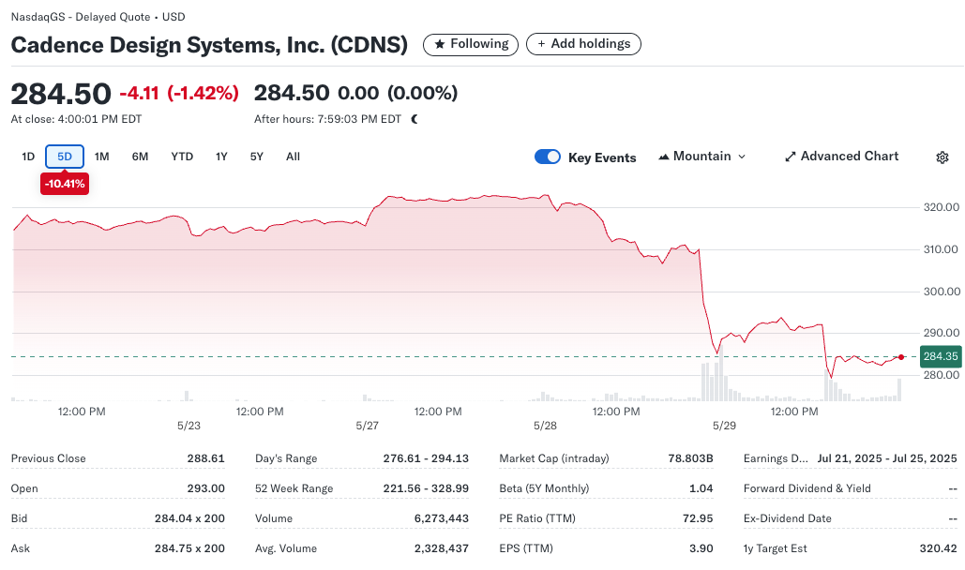
Task: Click the 1y Target Est value 320.42
Action: (938, 548)
